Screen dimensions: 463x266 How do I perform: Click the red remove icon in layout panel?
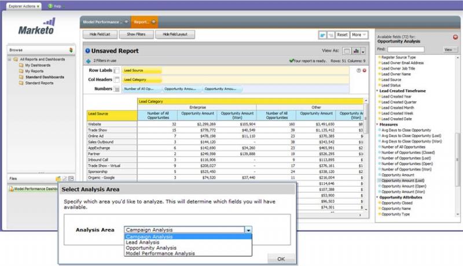[365, 70]
